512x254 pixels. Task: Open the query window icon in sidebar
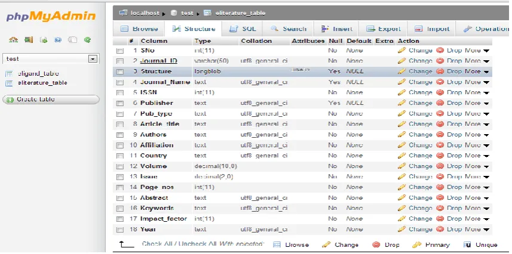(44, 40)
